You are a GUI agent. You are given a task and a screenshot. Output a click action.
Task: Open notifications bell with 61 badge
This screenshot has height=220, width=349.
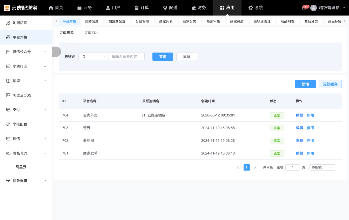[304, 8]
